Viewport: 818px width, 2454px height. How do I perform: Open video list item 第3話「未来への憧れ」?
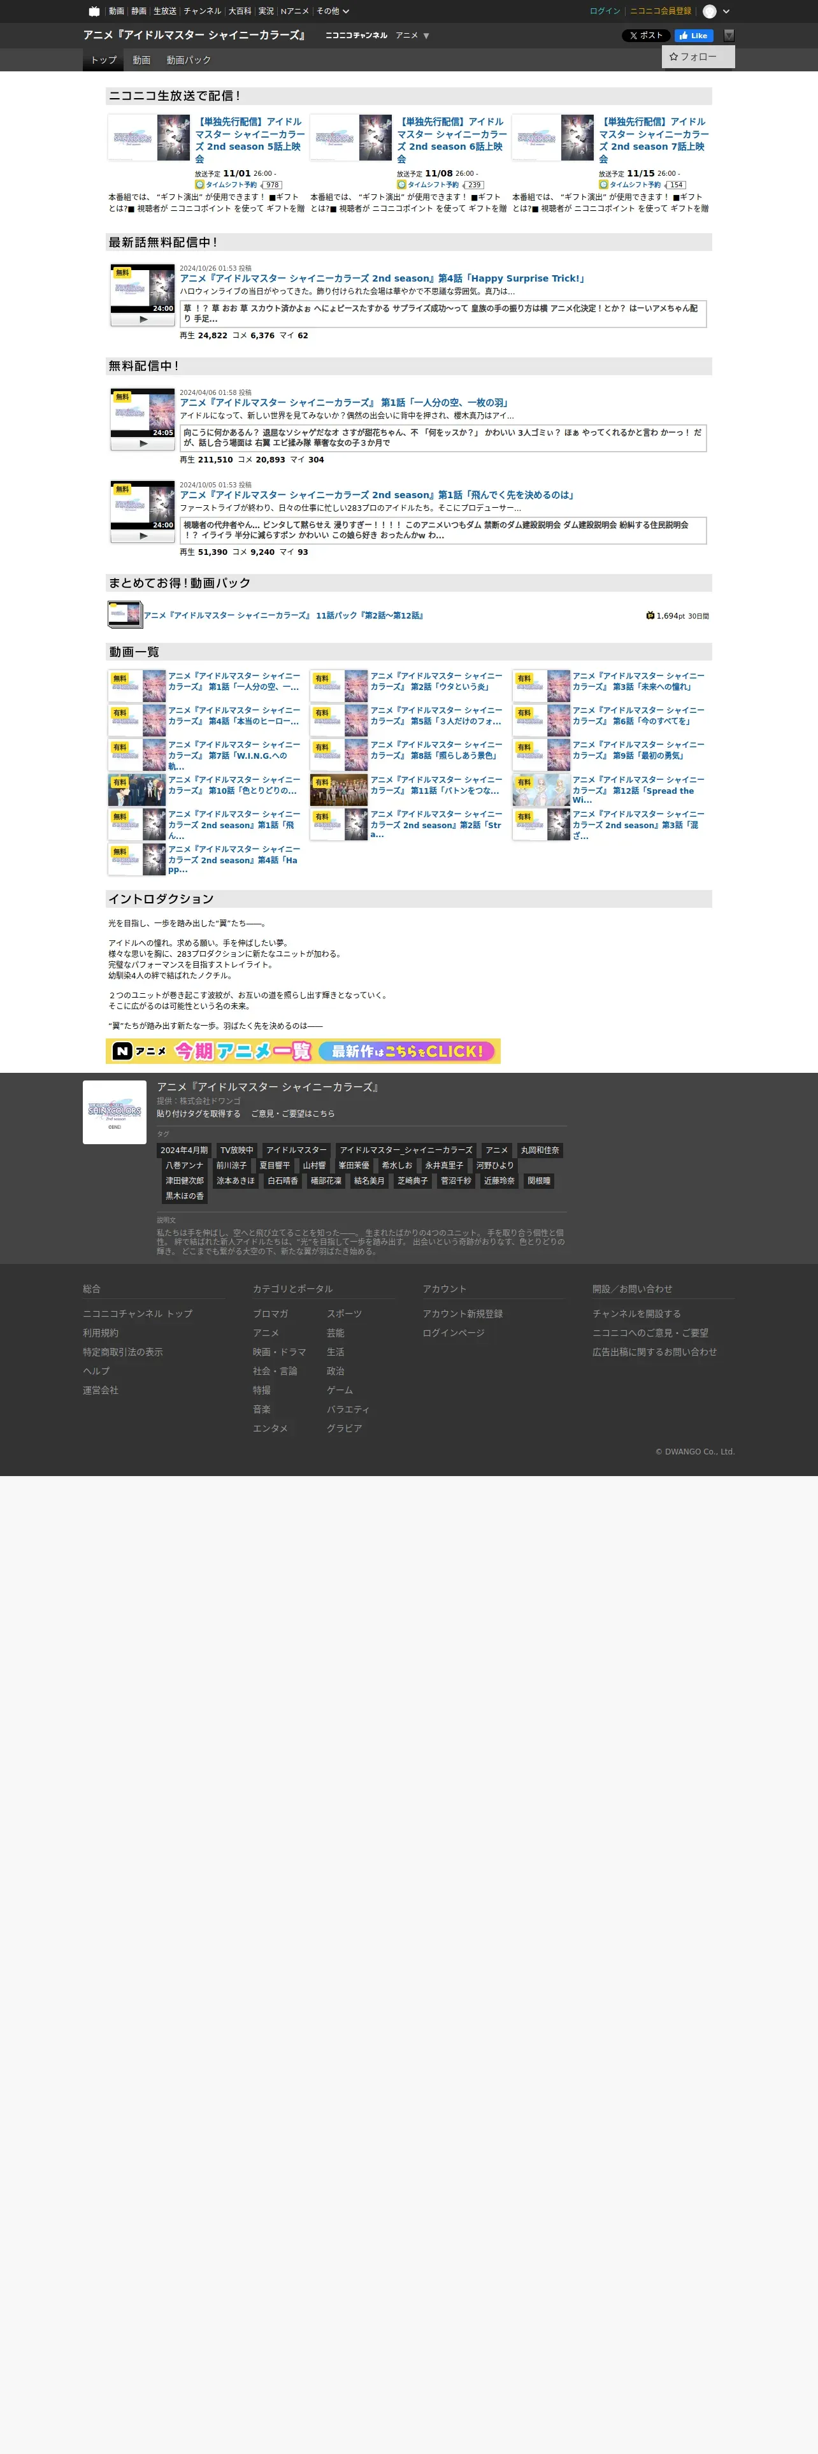point(638,681)
